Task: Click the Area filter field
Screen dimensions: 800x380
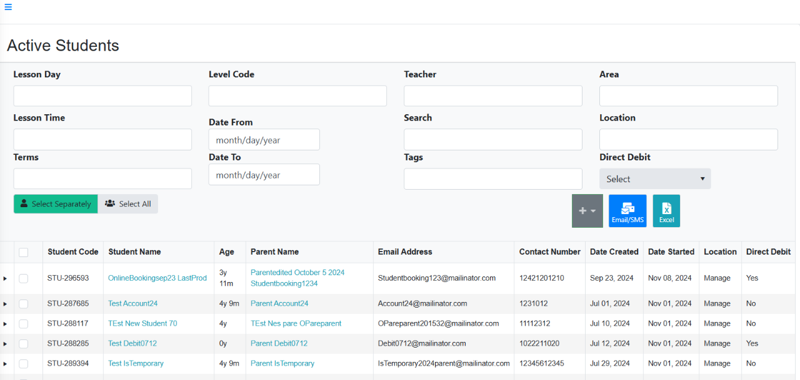Action: tap(689, 96)
